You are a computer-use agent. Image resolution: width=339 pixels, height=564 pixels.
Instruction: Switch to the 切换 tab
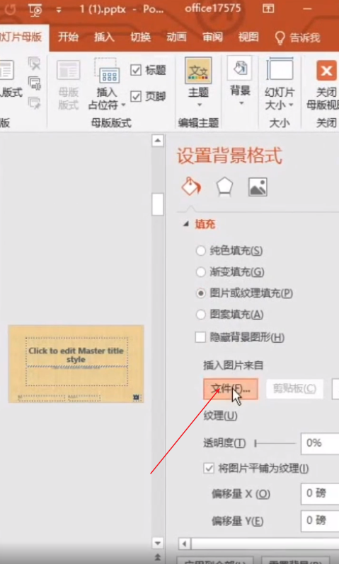click(x=141, y=37)
